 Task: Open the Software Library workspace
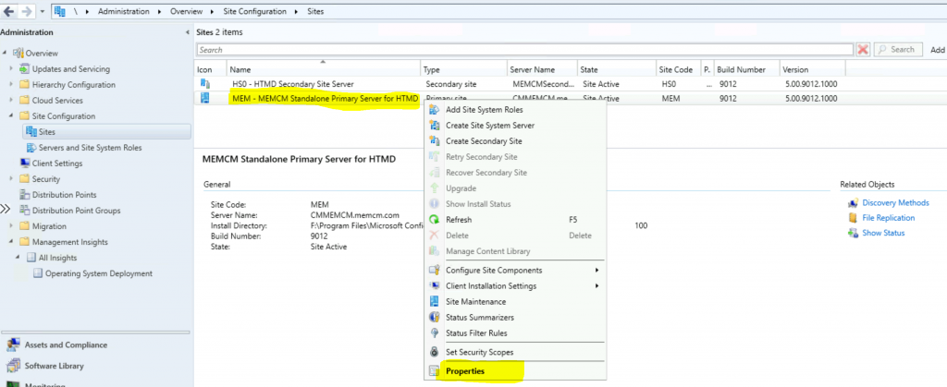[54, 366]
